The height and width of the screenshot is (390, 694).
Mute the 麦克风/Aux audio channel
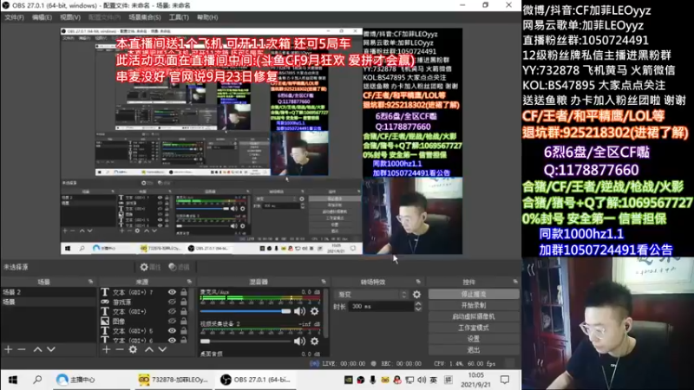pos(299,311)
